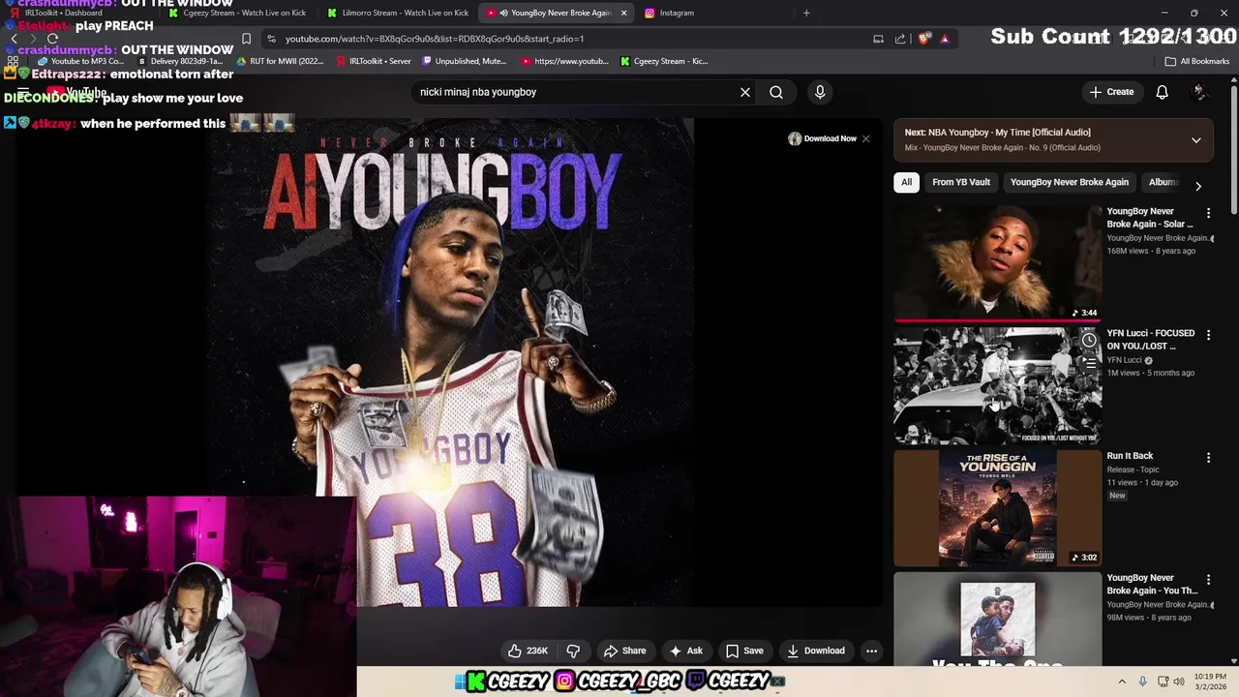This screenshot has width=1239, height=697.
Task: Open options menu for Run It Back
Action: click(x=1208, y=457)
